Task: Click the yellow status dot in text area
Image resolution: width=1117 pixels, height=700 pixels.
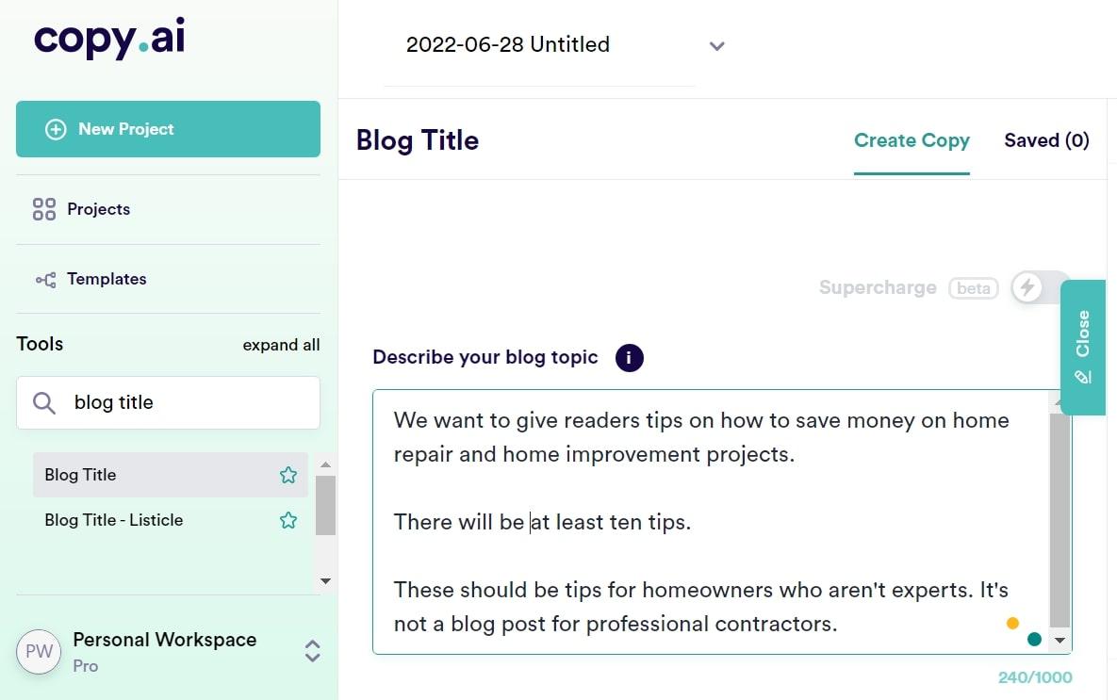Action: (x=1012, y=623)
